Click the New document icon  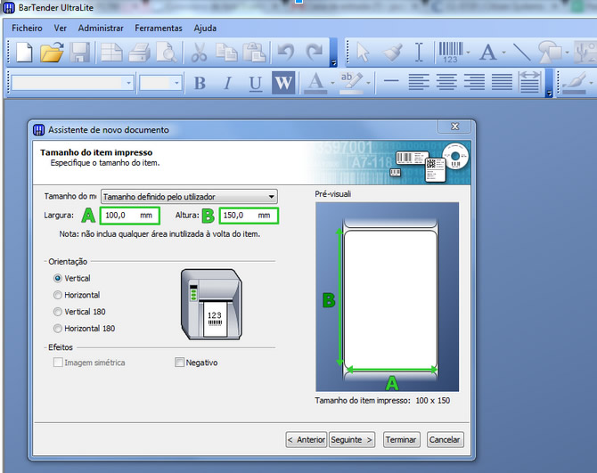point(24,53)
